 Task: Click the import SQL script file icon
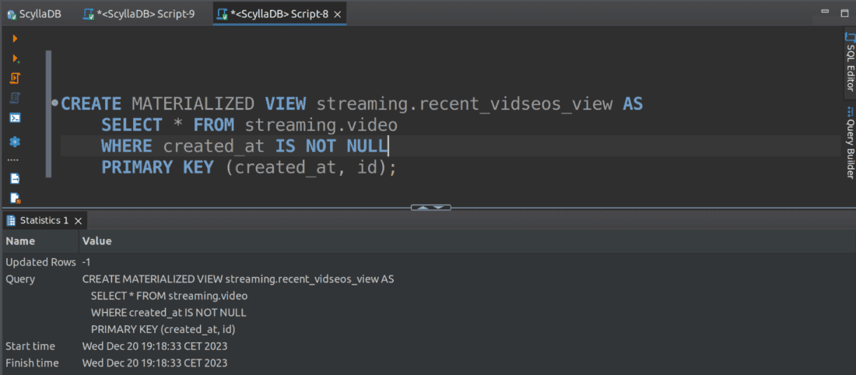pyautogui.click(x=15, y=178)
